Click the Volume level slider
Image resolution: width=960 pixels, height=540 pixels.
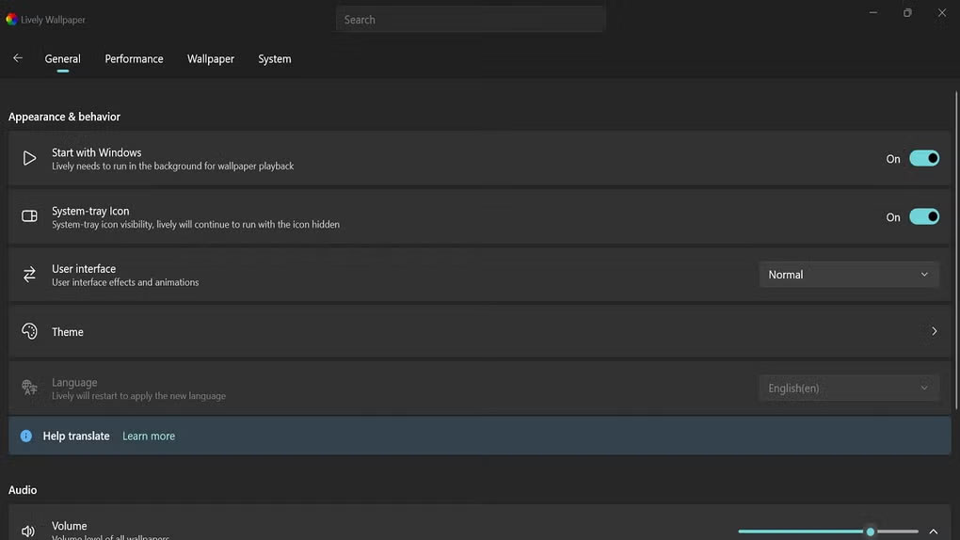pyautogui.click(x=827, y=532)
